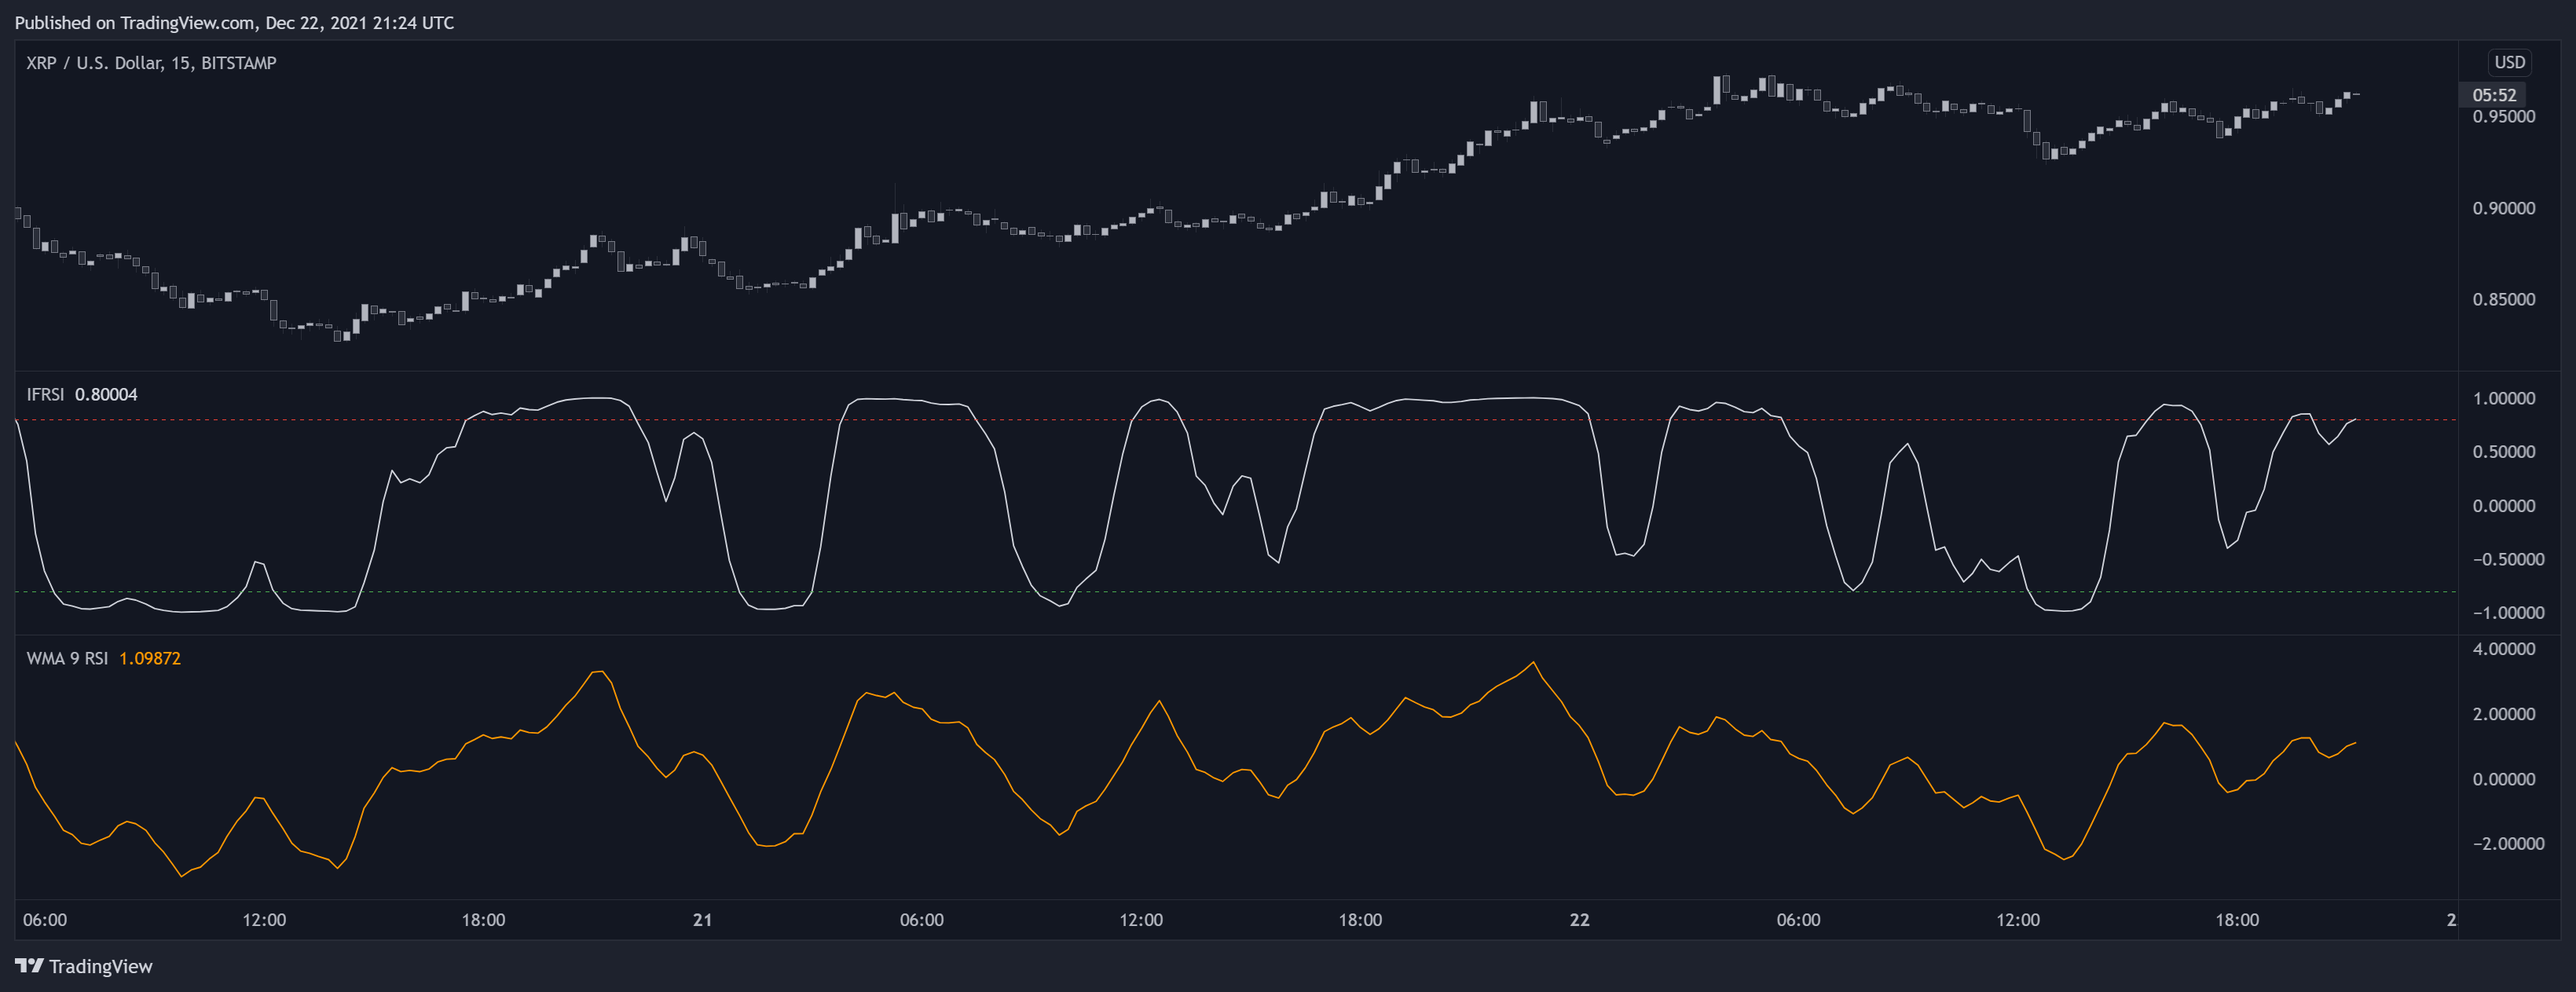Click the orange WMA value 1.09872
Image resolution: width=2576 pixels, height=992 pixels.
pyautogui.click(x=150, y=658)
